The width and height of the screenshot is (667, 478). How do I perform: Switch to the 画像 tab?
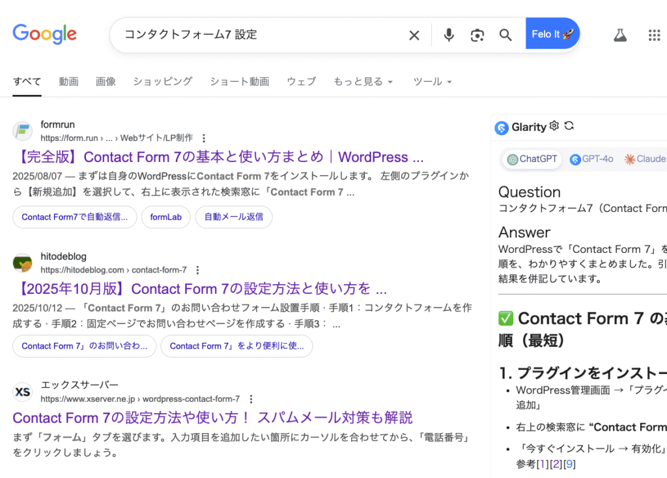coord(106,81)
